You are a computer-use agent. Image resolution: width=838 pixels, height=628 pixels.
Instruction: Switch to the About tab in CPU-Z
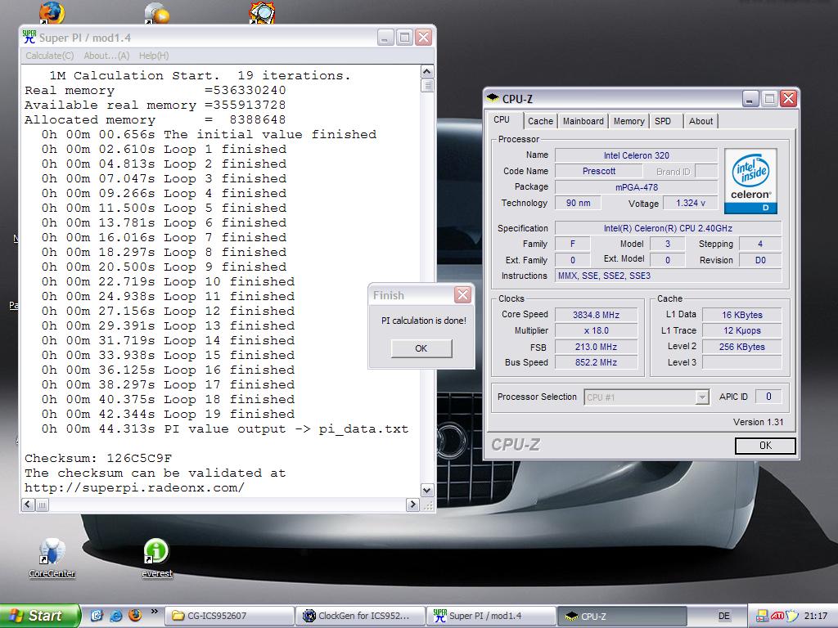coord(701,121)
